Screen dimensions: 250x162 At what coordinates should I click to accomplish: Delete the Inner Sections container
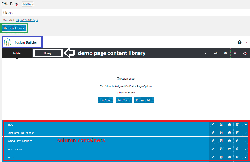click(237, 149)
